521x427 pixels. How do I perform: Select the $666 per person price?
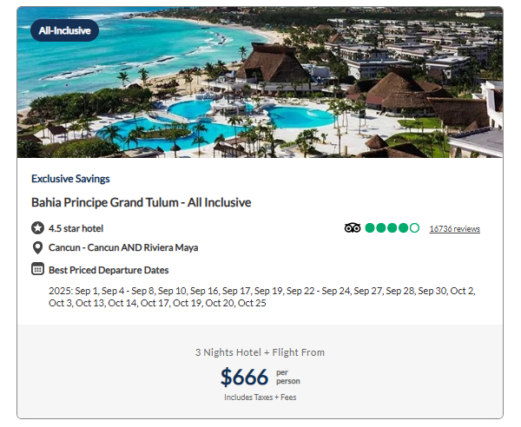coord(260,377)
